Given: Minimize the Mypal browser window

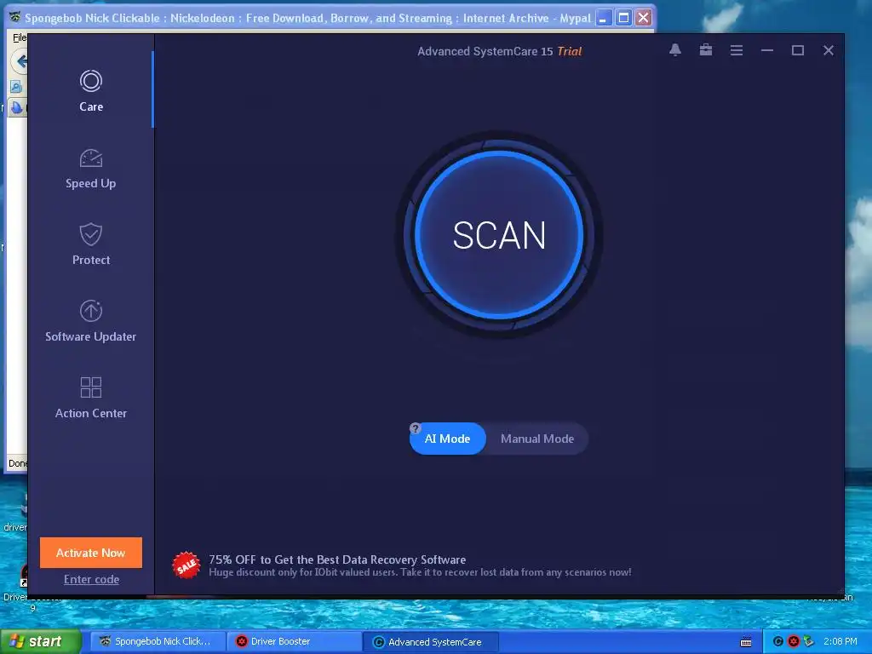Looking at the screenshot, I should (603, 18).
